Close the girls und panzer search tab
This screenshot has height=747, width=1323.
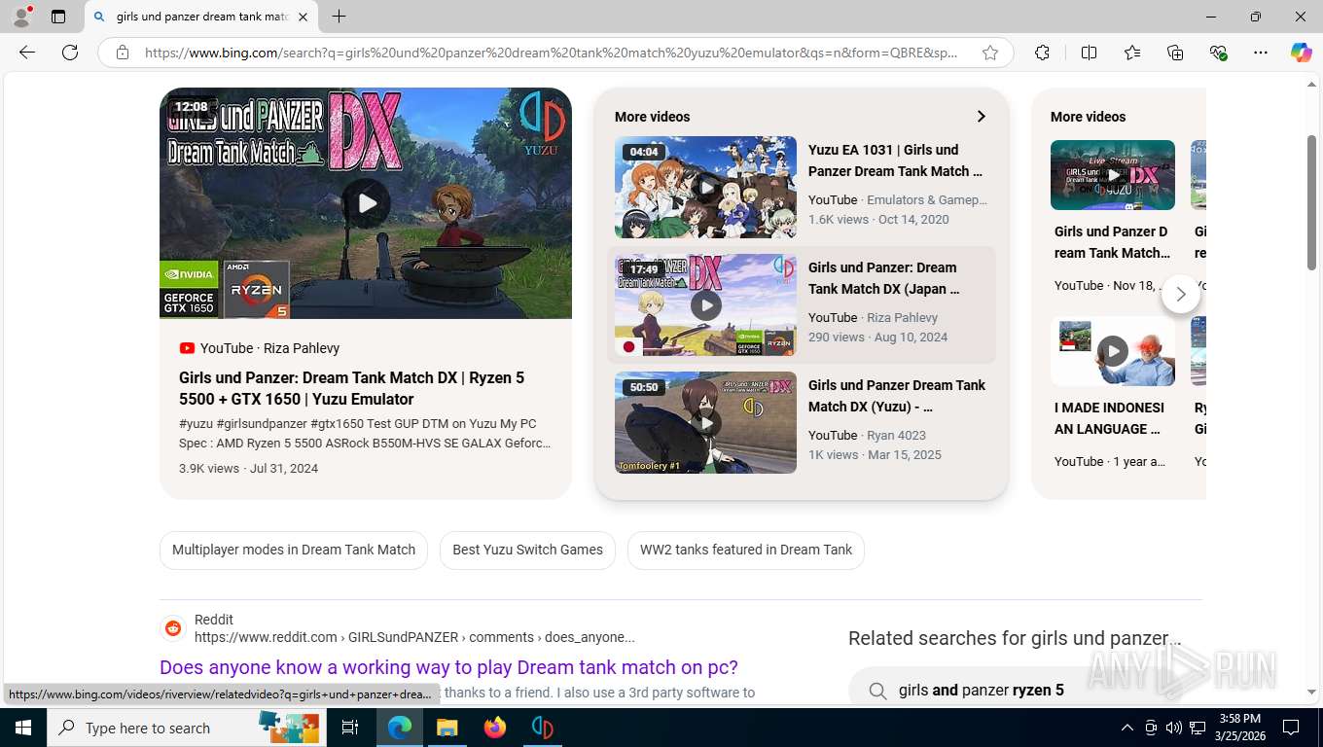[x=303, y=17]
